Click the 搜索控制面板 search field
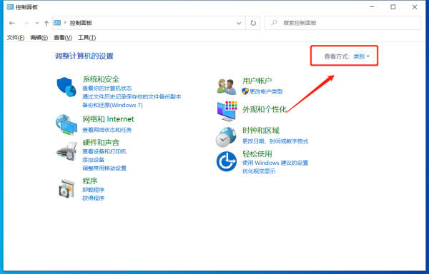The image size is (429, 274). click(x=342, y=23)
